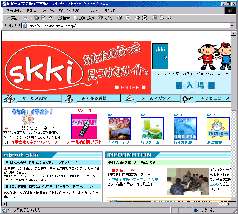Open the よくある質問 tab
238x214 pixels.
[91, 98]
